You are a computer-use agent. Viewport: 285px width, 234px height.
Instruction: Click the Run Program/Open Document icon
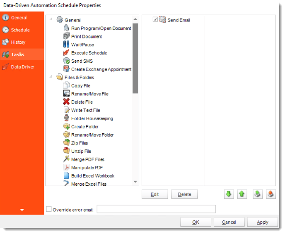(x=66, y=28)
